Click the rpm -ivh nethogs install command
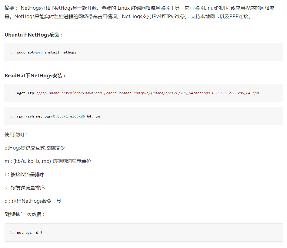 coord(58,116)
